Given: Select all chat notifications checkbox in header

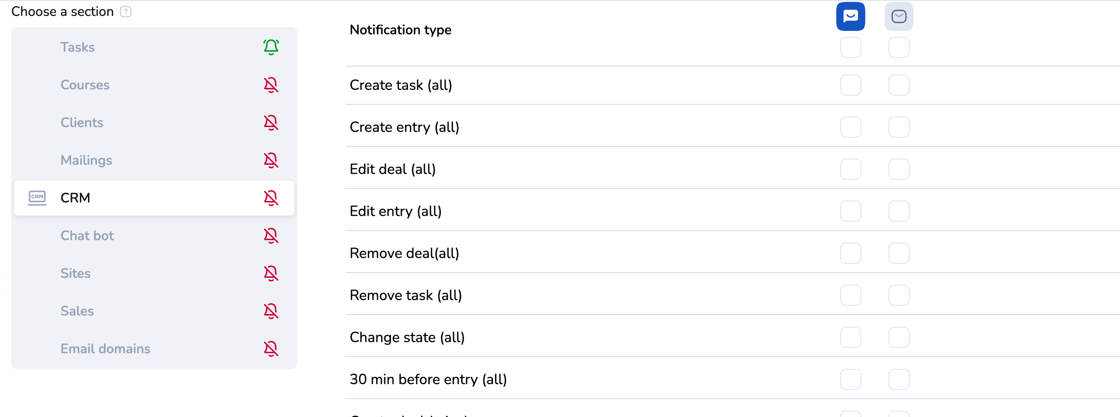Looking at the screenshot, I should pos(850,47).
